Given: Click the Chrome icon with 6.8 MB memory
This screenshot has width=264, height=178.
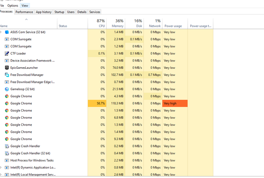Looking at the screenshot, I should click(x=7, y=117).
